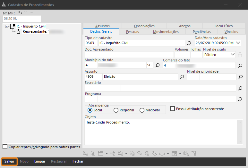Switch to the Assuntos tab
Viewport: 248px width, 168px height.
tap(102, 26)
